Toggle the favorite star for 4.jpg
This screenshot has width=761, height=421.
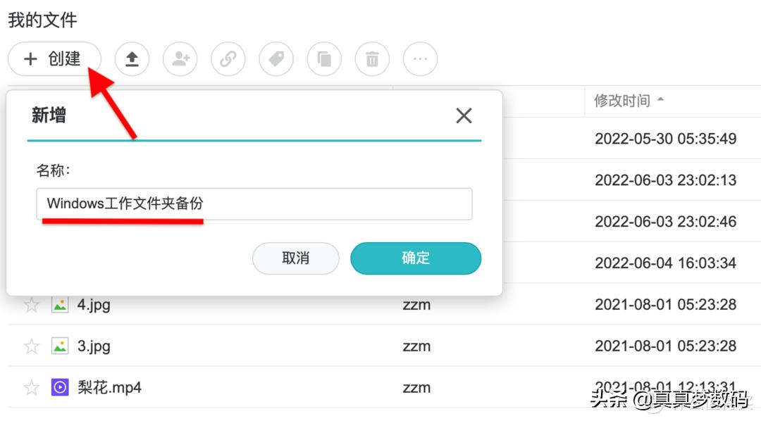[31, 304]
